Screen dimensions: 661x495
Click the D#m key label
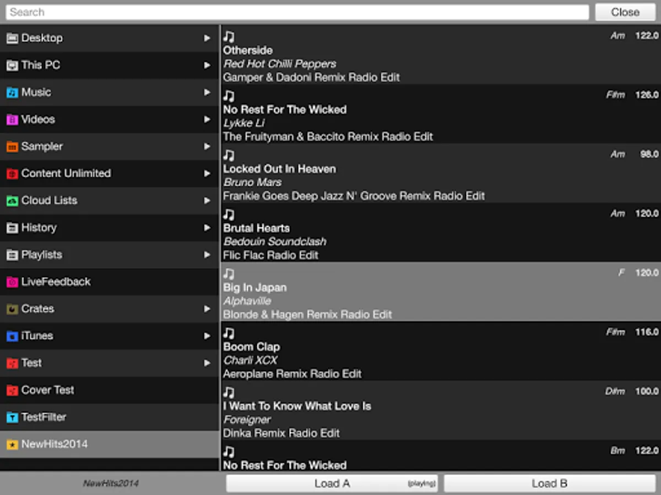click(615, 392)
